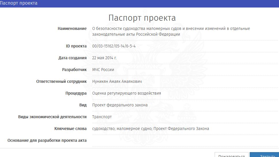Click the Закрыть button

pyautogui.click(x=264, y=155)
